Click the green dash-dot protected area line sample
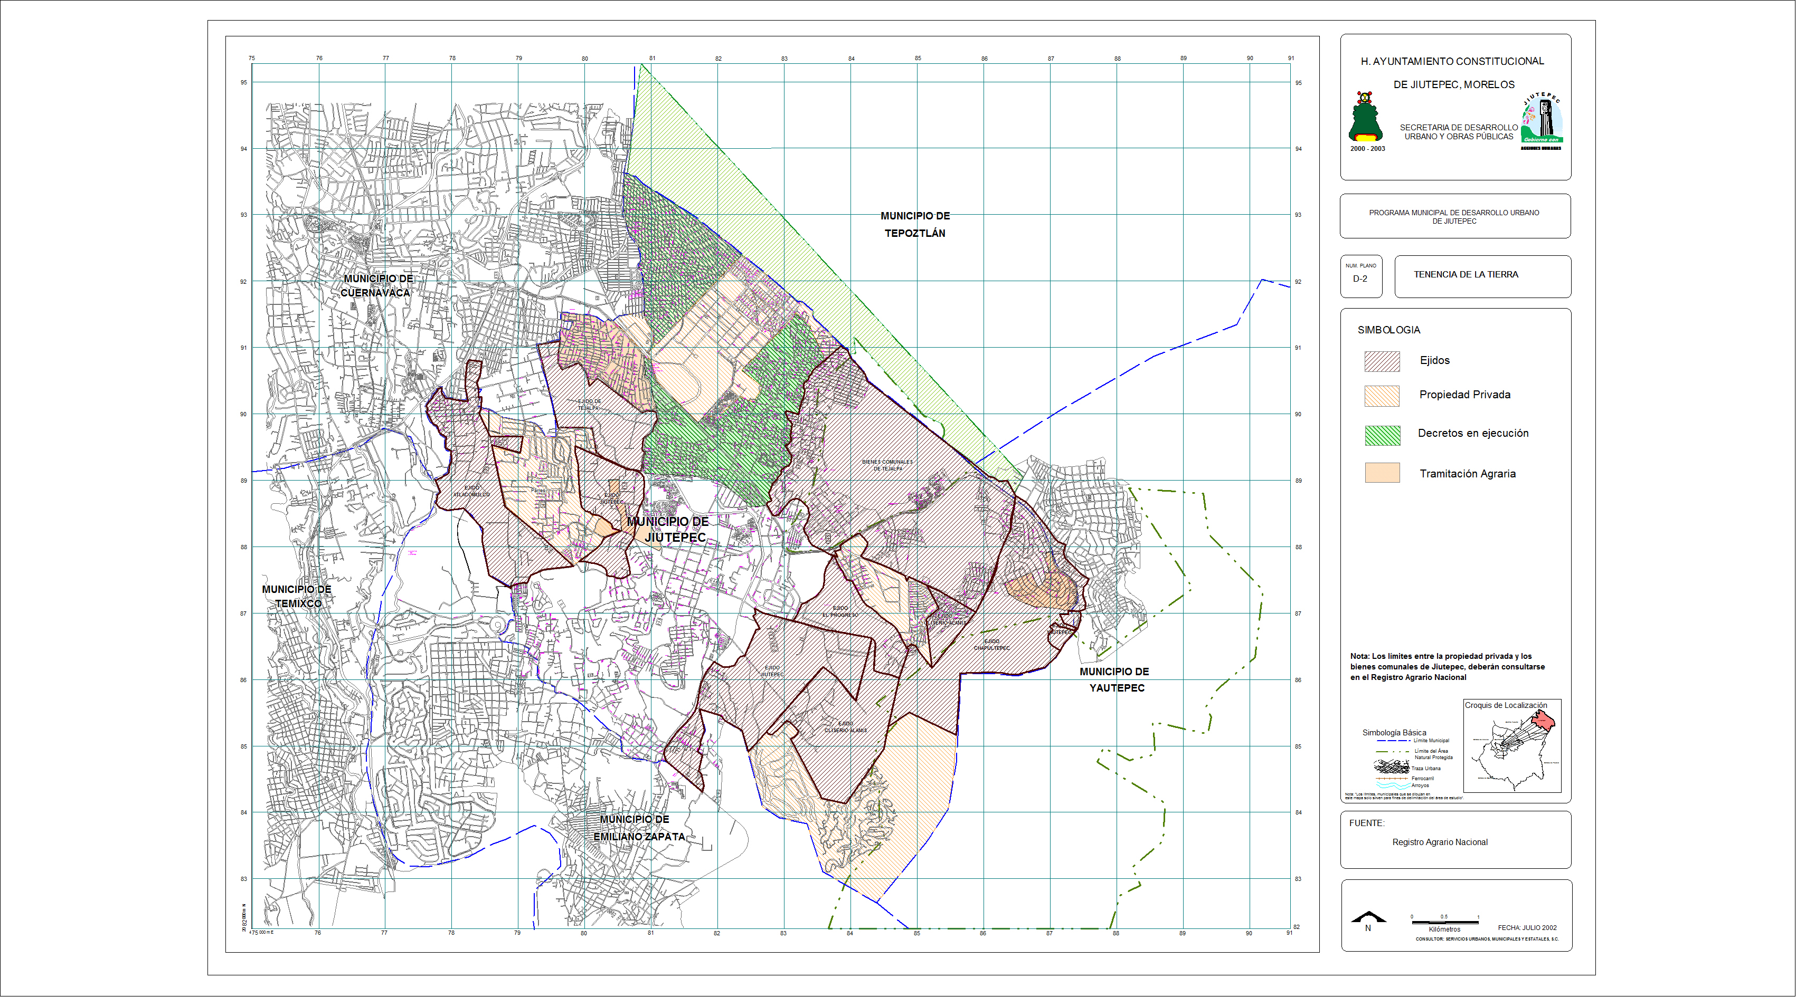 (x=1393, y=752)
